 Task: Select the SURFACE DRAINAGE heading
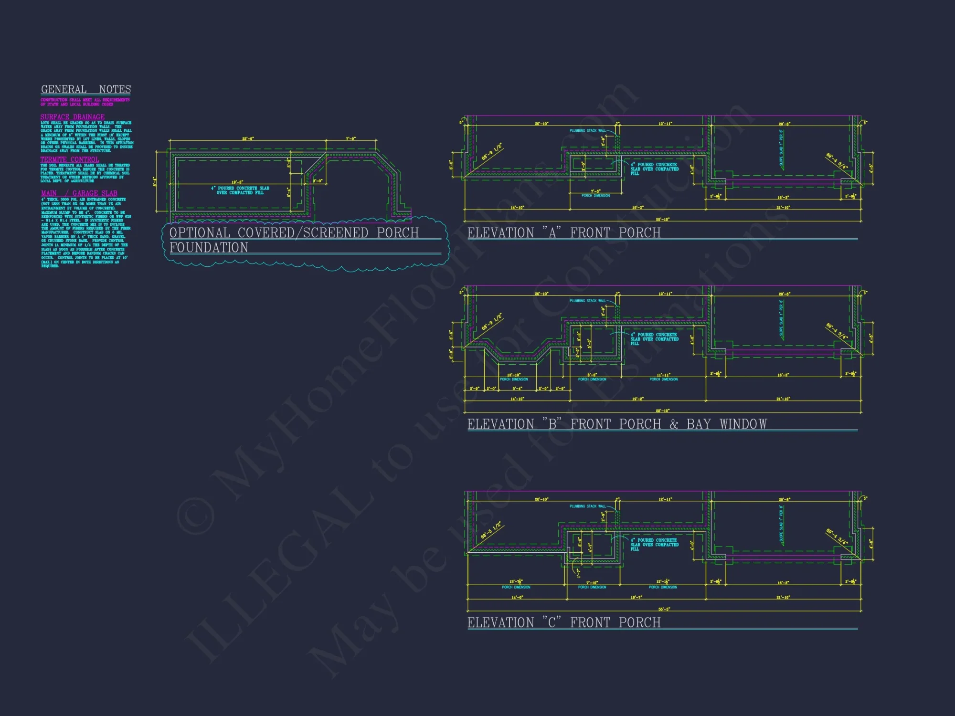point(73,117)
